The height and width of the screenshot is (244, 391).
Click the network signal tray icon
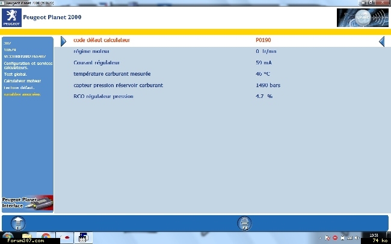pyautogui.click(x=350, y=238)
